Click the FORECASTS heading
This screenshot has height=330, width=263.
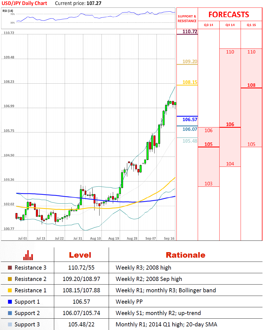point(229,14)
